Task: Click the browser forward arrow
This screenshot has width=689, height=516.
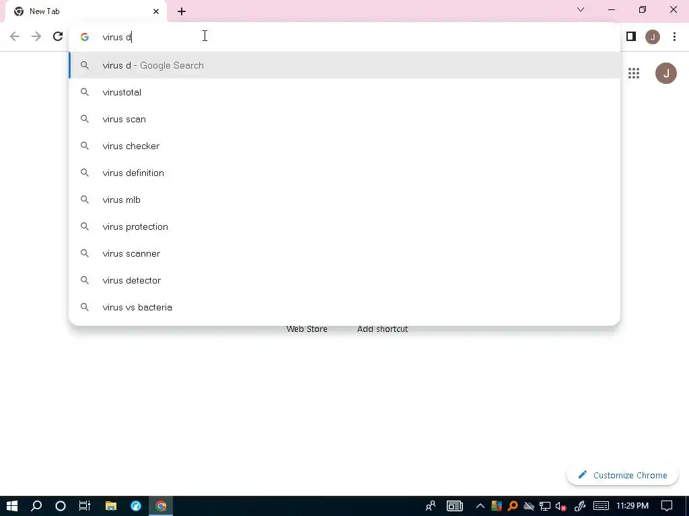Action: pos(36,36)
